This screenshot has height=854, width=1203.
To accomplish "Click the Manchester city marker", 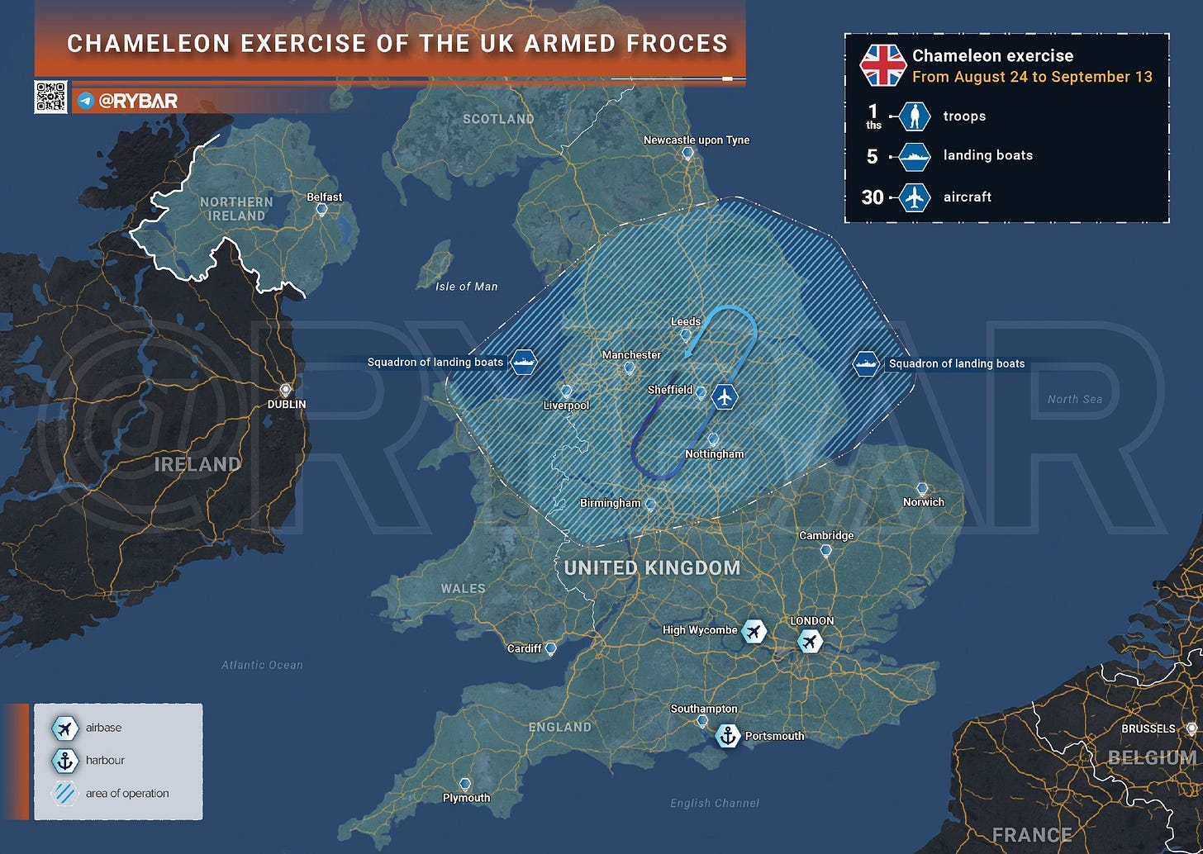I will point(630,368).
